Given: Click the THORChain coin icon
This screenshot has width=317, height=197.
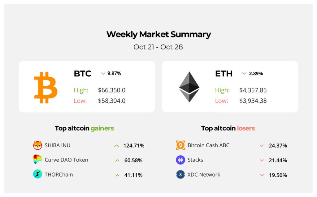Looking at the screenshot, I should point(37,174).
